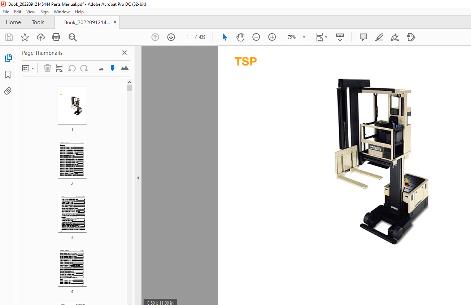The height and width of the screenshot is (305, 471).
Task: Open the Sign document pen tool
Action: tap(395, 37)
